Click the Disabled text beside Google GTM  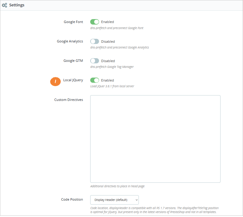click(108, 61)
